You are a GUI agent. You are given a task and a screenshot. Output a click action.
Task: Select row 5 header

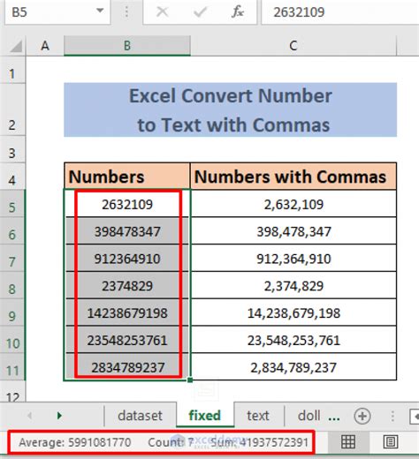pyautogui.click(x=12, y=204)
